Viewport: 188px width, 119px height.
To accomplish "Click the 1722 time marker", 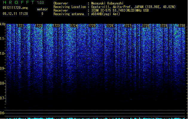I will pyautogui.click(x=38, y=26).
